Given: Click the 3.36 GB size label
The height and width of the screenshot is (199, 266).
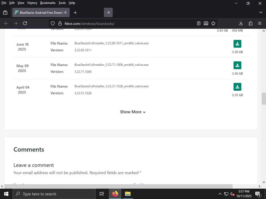Looking at the screenshot, I should [x=237, y=73].
